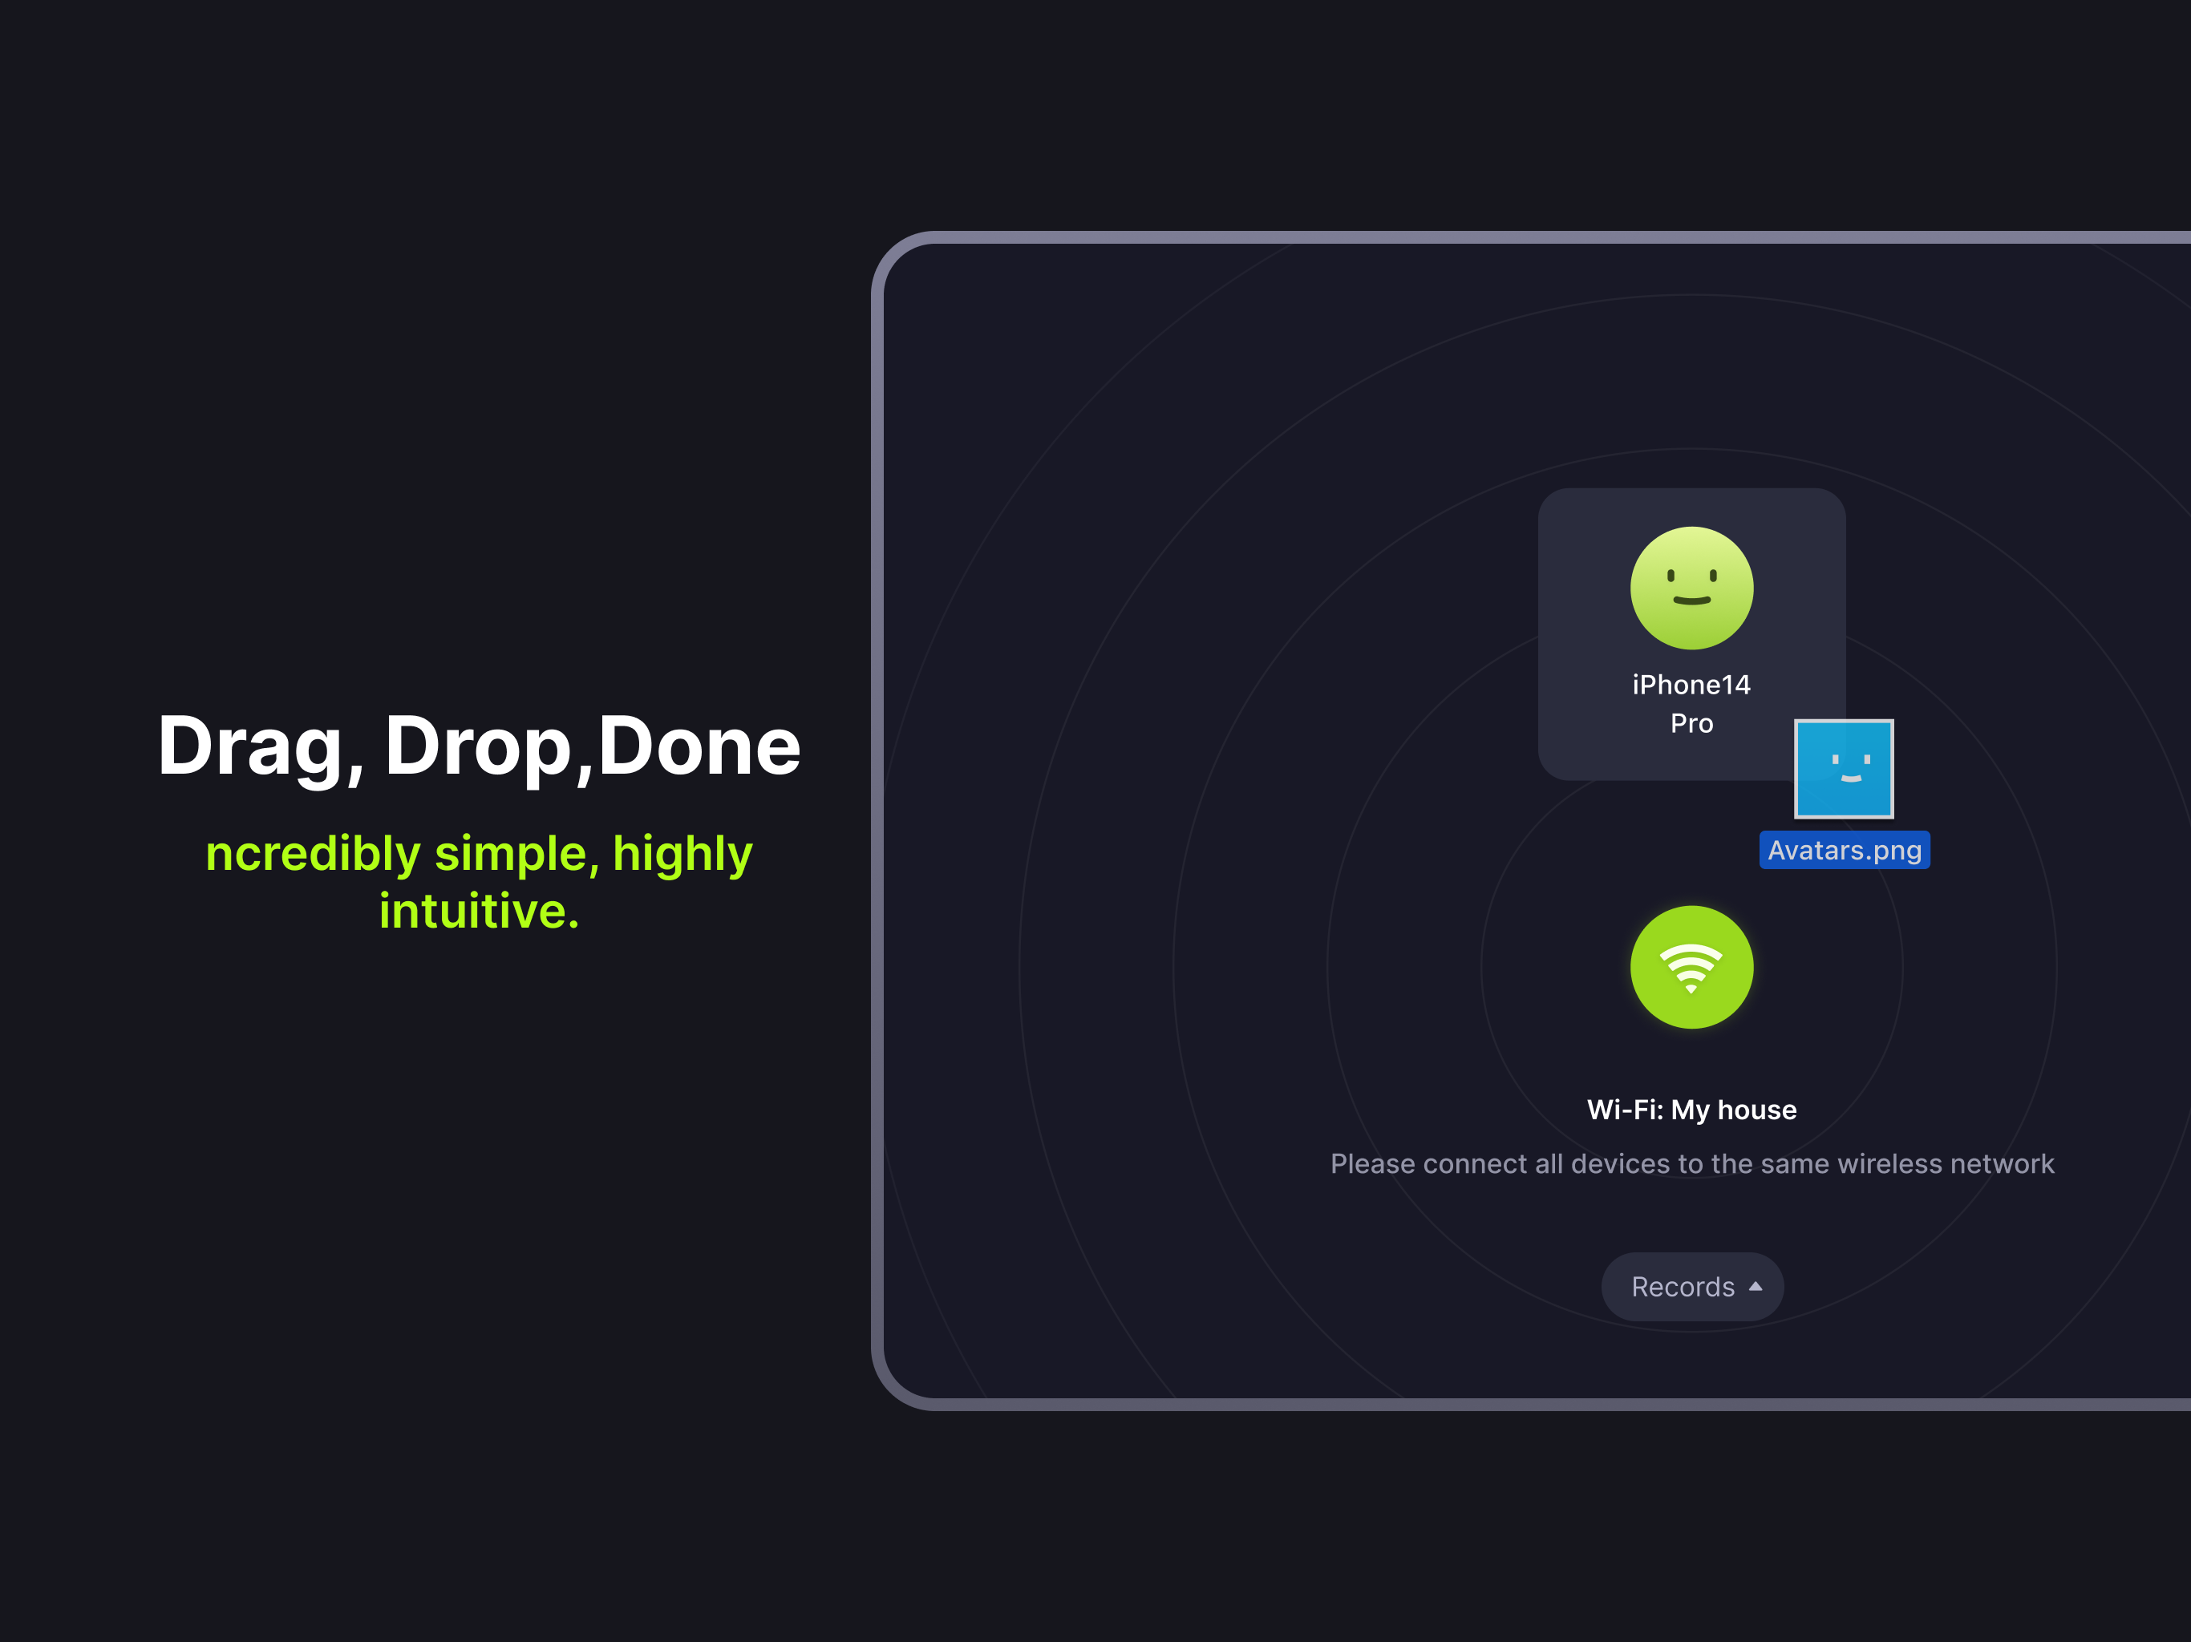Expand the Records panel

click(x=1693, y=1287)
